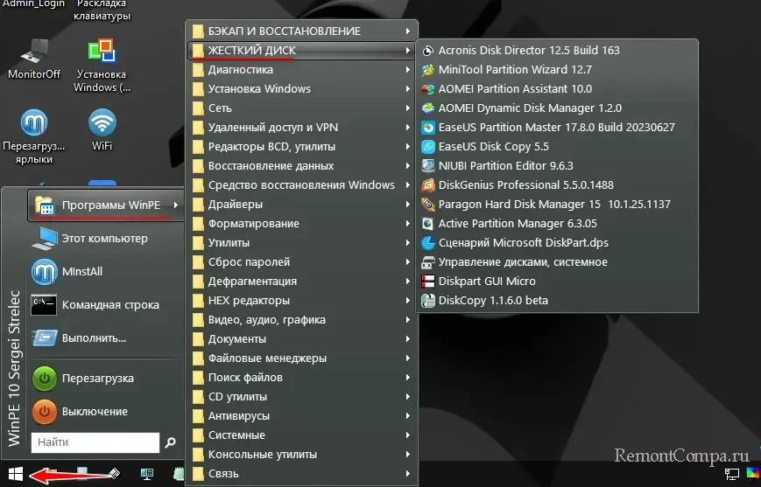Click the Программы WinPE label
Viewport: 761px width, 487px height.
111,205
